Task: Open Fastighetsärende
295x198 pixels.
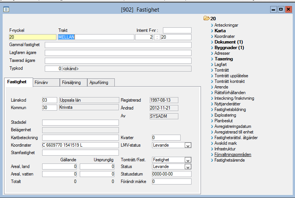Action: pyautogui.click(x=230, y=160)
